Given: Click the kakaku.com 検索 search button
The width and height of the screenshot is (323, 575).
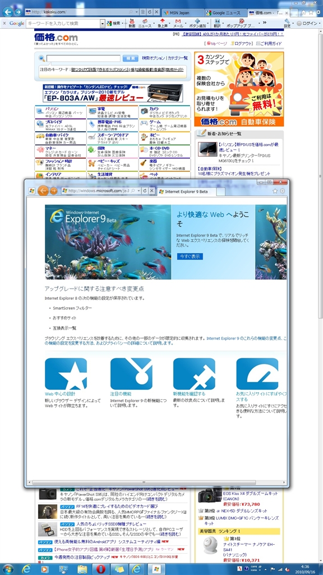Looking at the screenshot, I should [x=130, y=58].
